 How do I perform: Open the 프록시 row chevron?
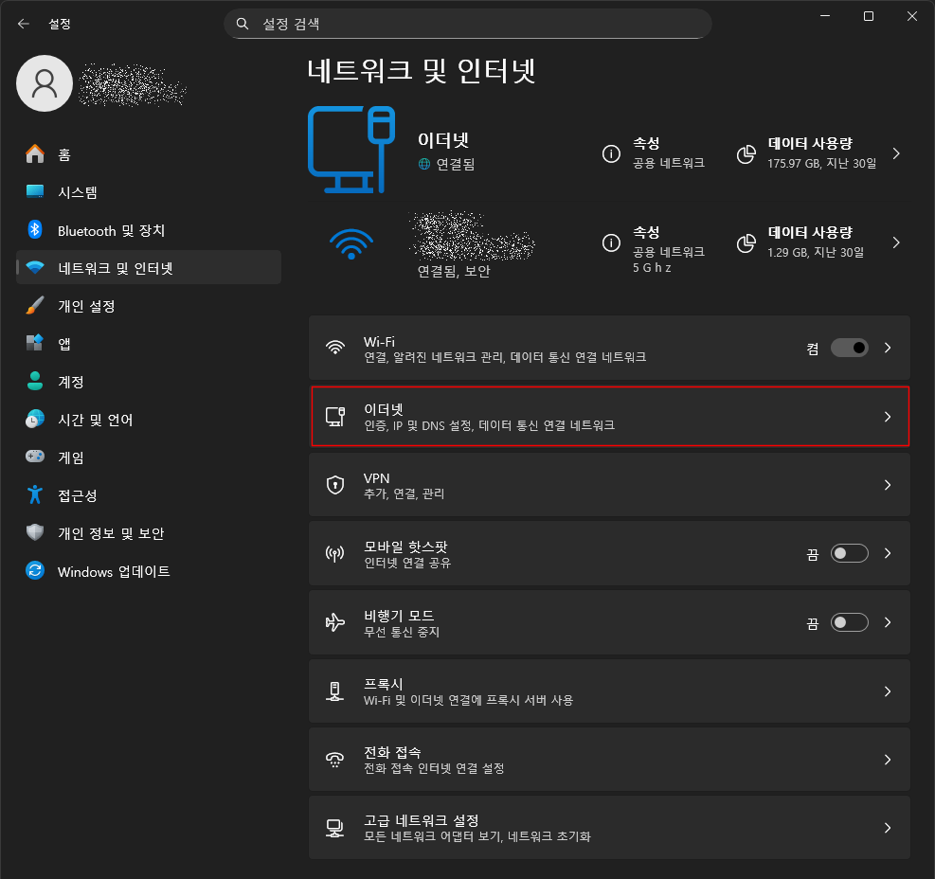click(888, 691)
